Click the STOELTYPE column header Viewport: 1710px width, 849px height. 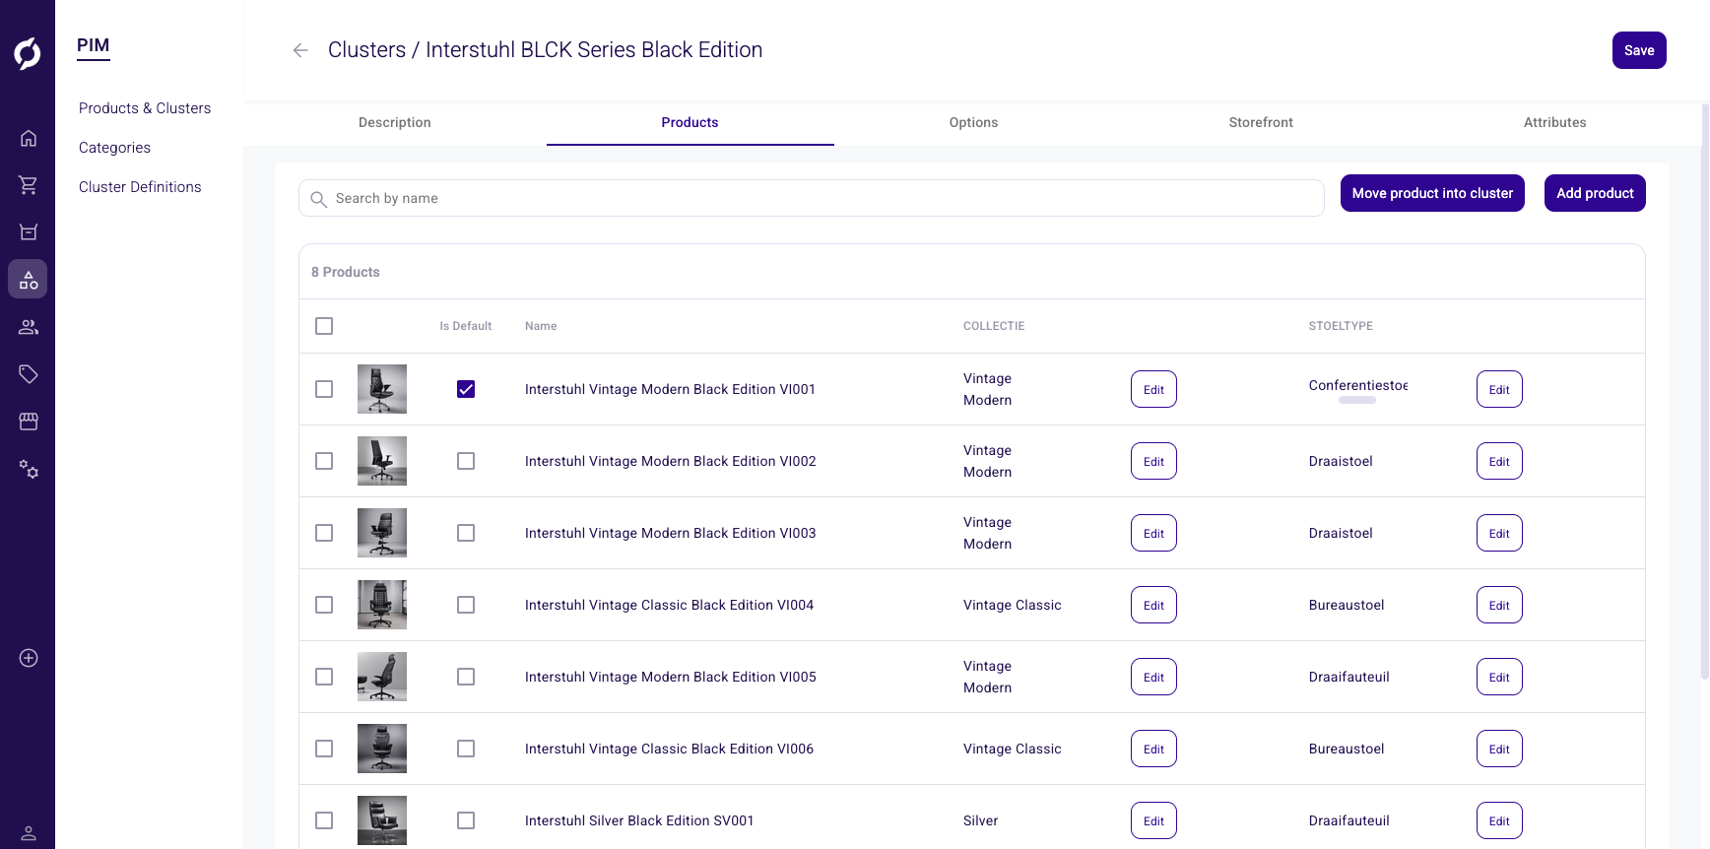coord(1341,326)
